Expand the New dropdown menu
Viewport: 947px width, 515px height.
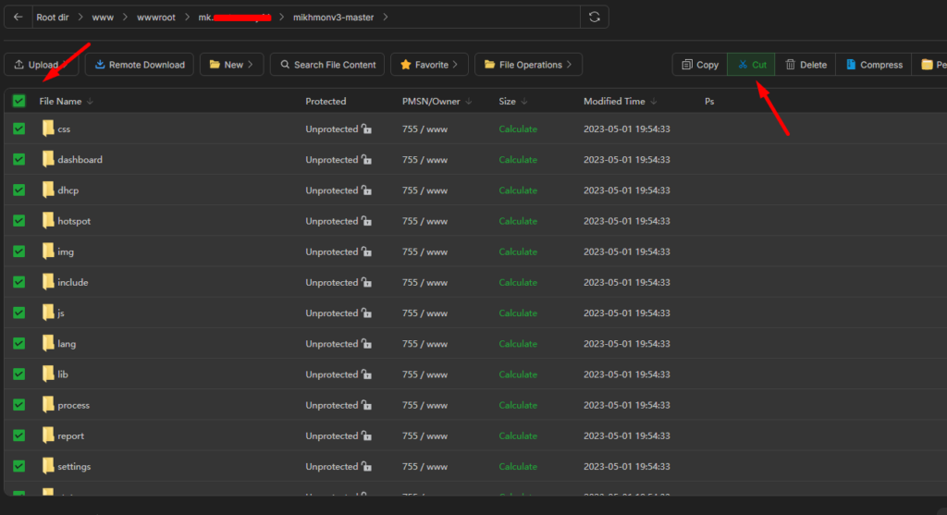tap(231, 65)
